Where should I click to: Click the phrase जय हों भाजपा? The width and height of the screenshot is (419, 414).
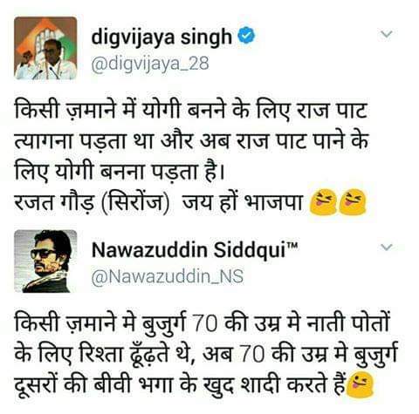tap(242, 201)
